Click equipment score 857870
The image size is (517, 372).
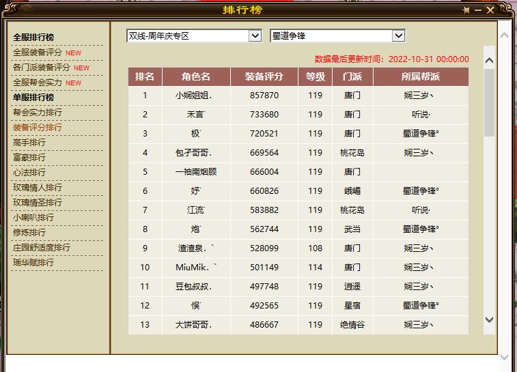(x=264, y=96)
